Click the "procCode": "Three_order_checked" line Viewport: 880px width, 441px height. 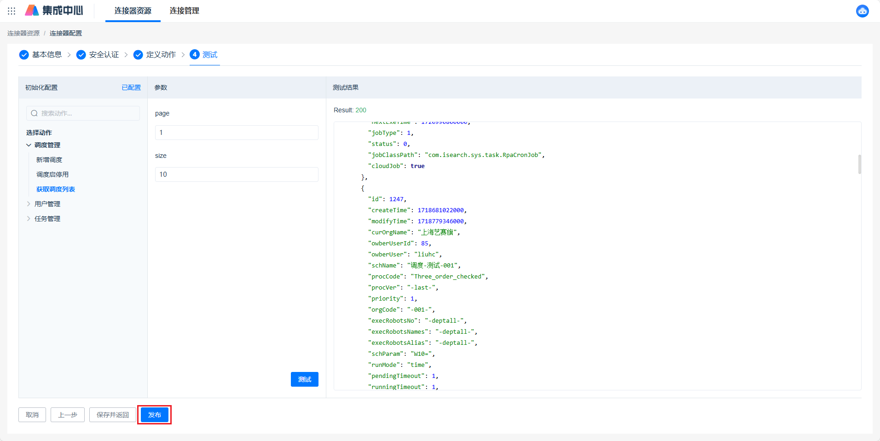(x=428, y=277)
